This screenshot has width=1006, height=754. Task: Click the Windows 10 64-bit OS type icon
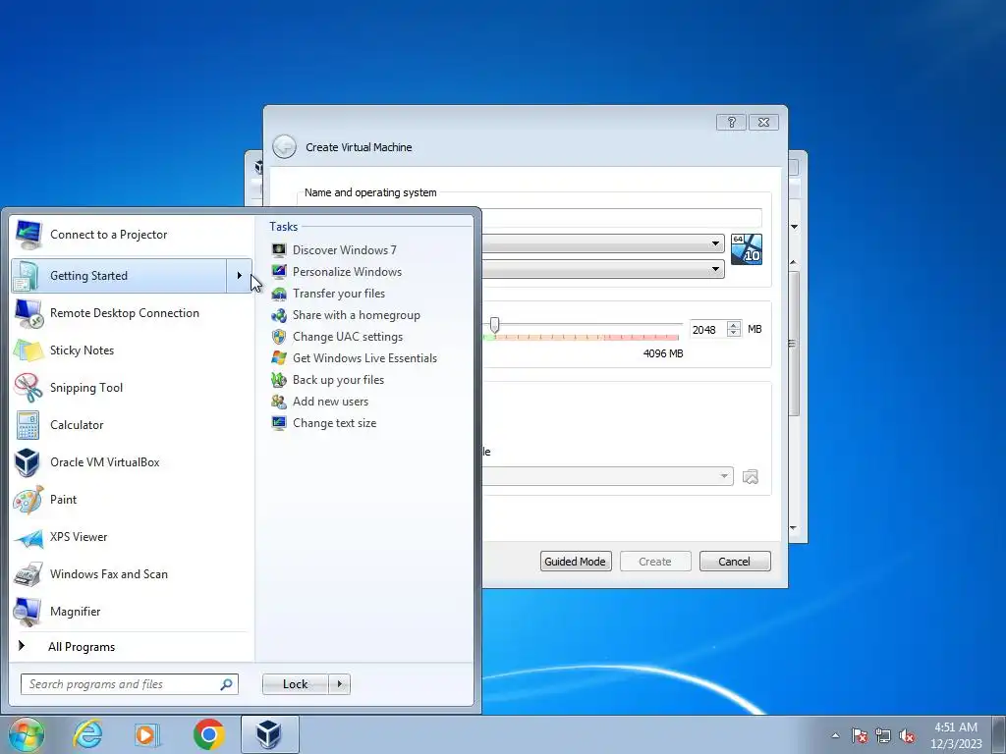[x=747, y=249]
